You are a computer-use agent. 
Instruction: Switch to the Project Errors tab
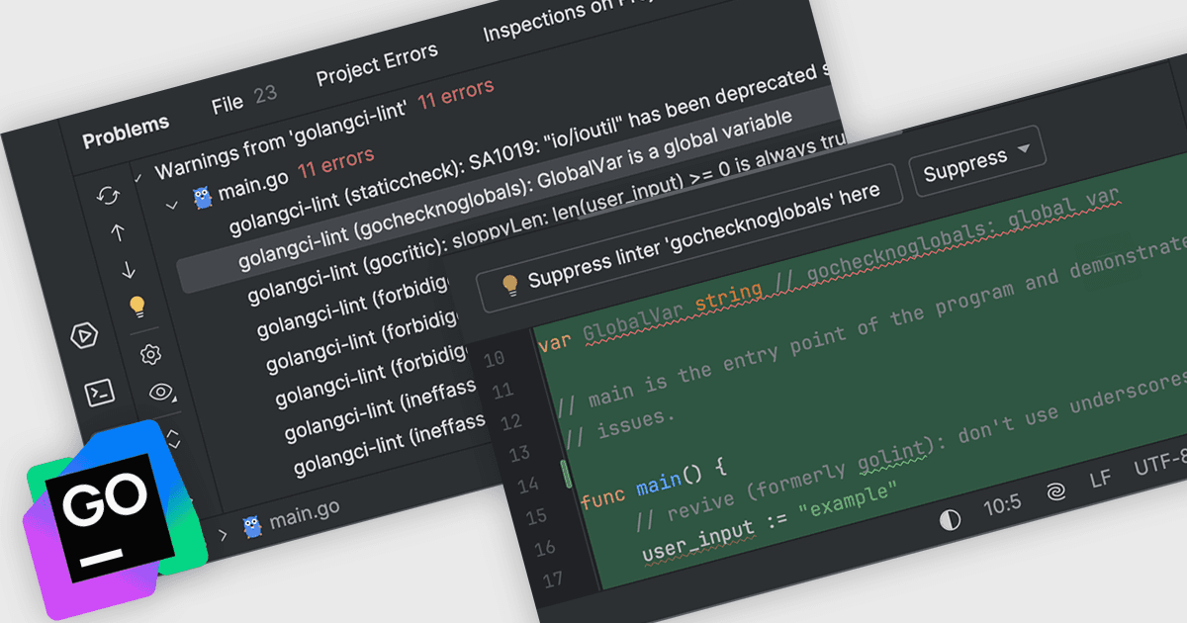tap(377, 64)
